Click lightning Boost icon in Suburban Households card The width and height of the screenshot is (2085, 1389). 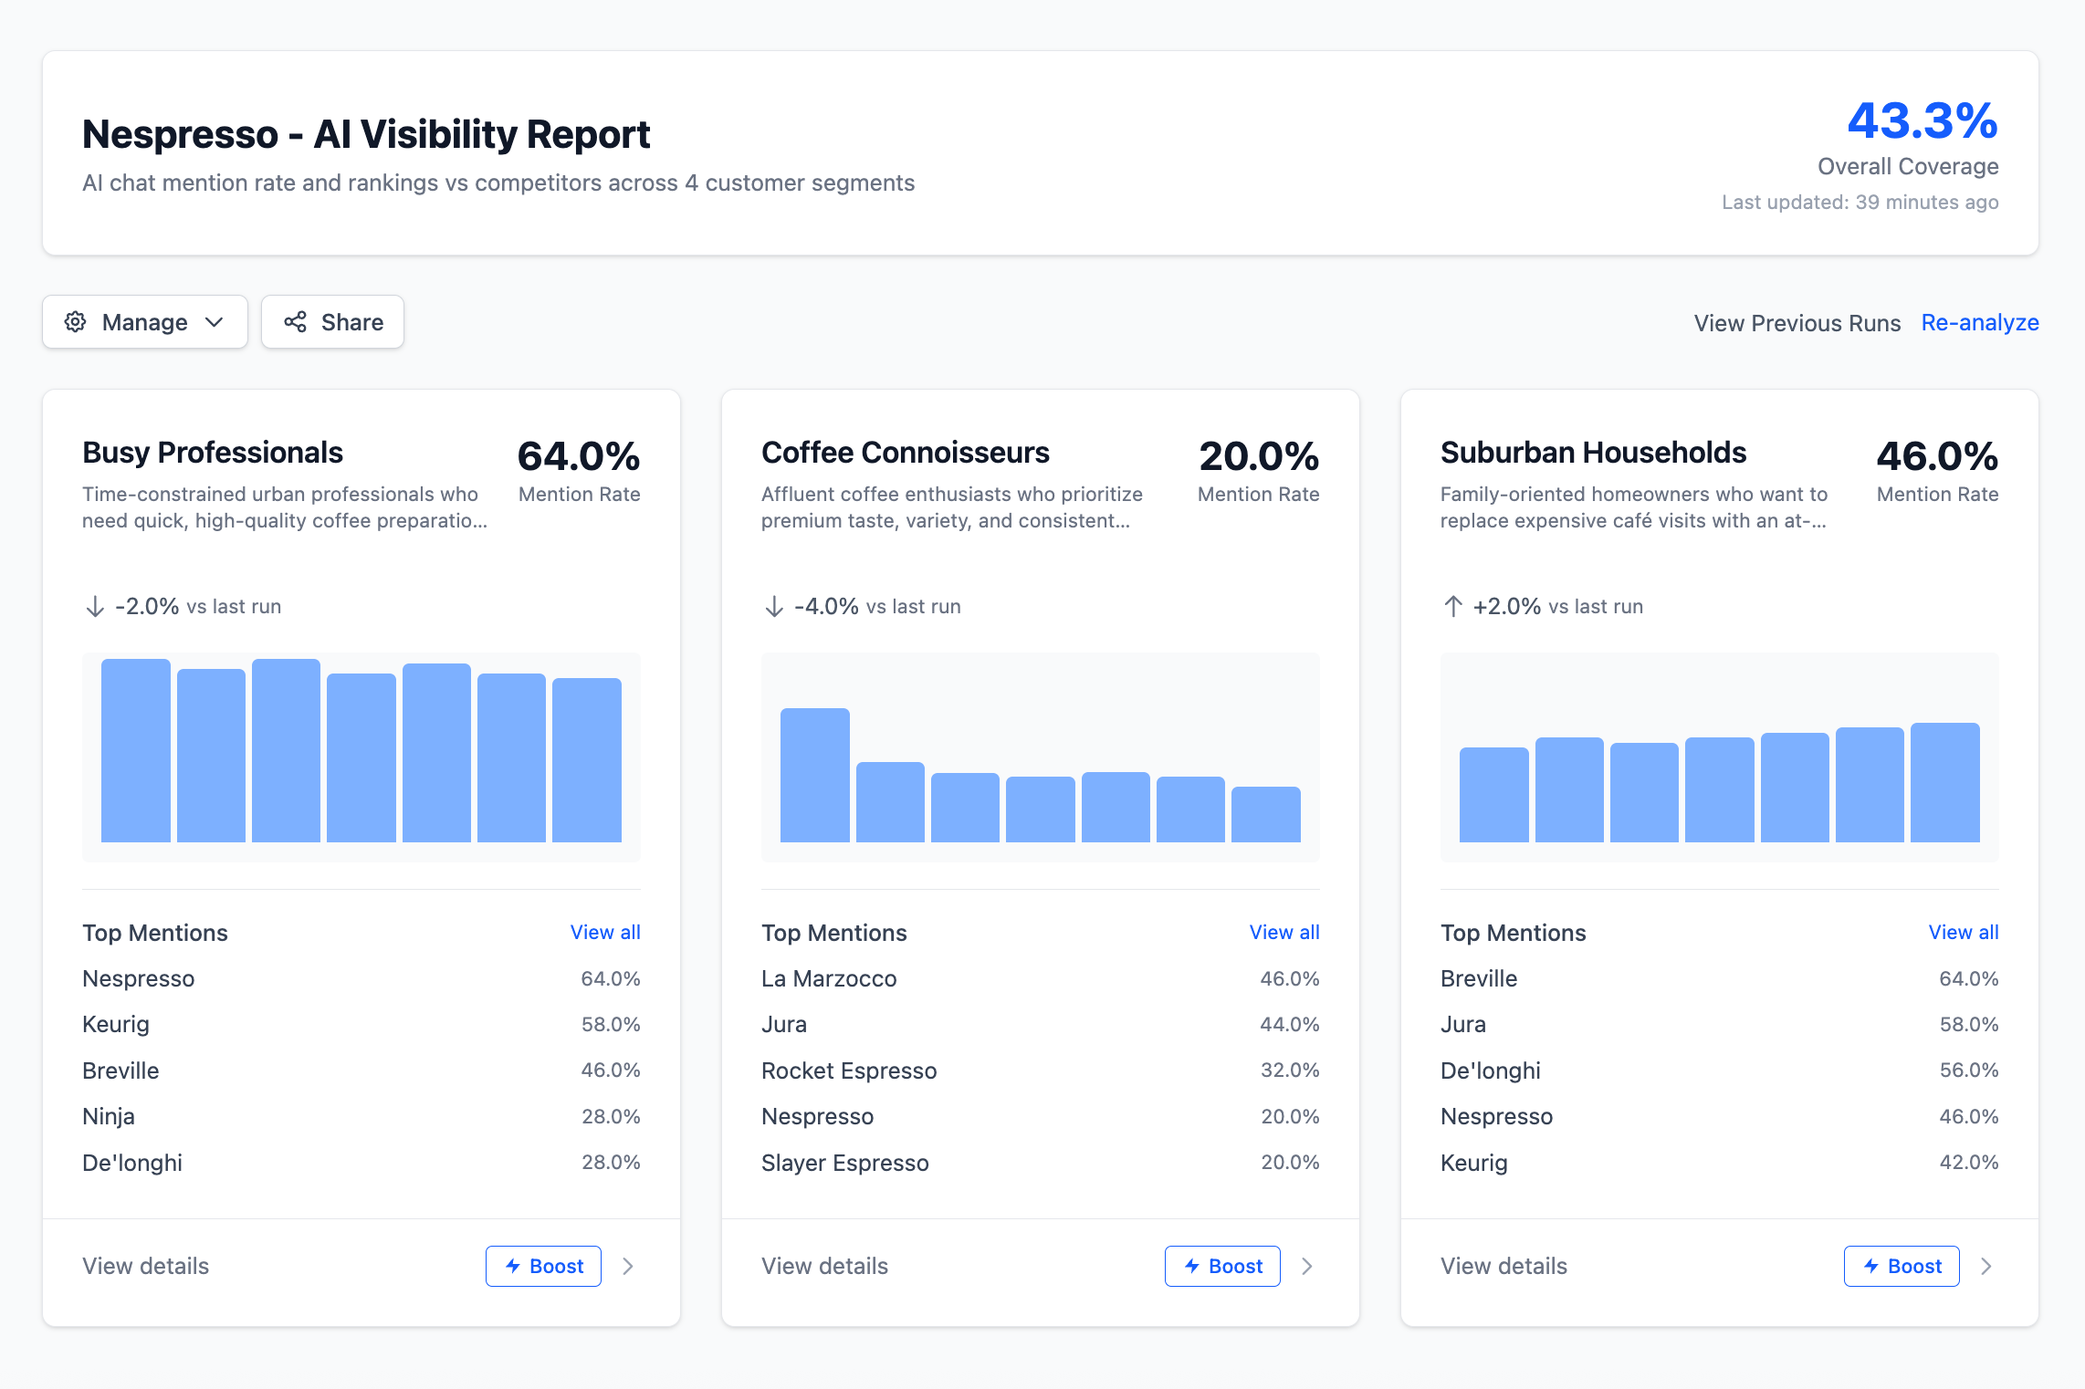point(1871,1267)
